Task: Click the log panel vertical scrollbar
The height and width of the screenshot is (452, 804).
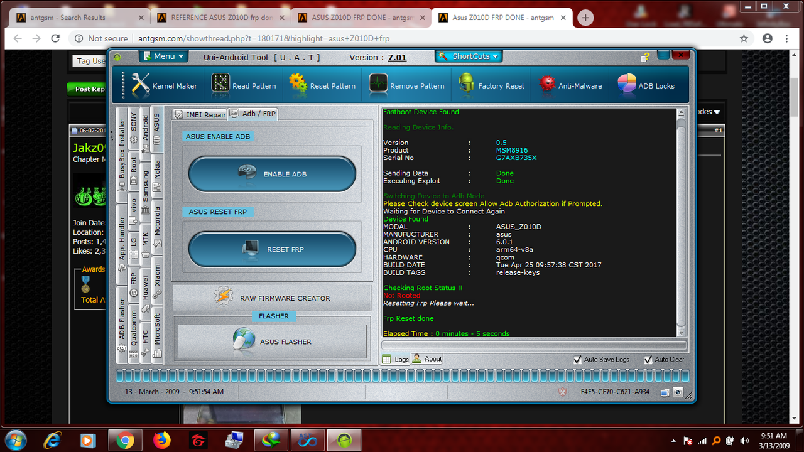Action: point(682,223)
